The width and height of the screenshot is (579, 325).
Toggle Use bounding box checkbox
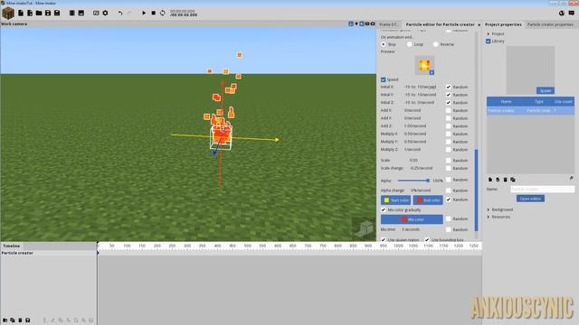[x=427, y=239]
